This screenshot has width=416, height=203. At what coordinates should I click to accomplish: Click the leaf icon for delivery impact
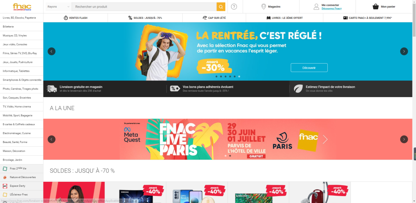click(x=298, y=89)
